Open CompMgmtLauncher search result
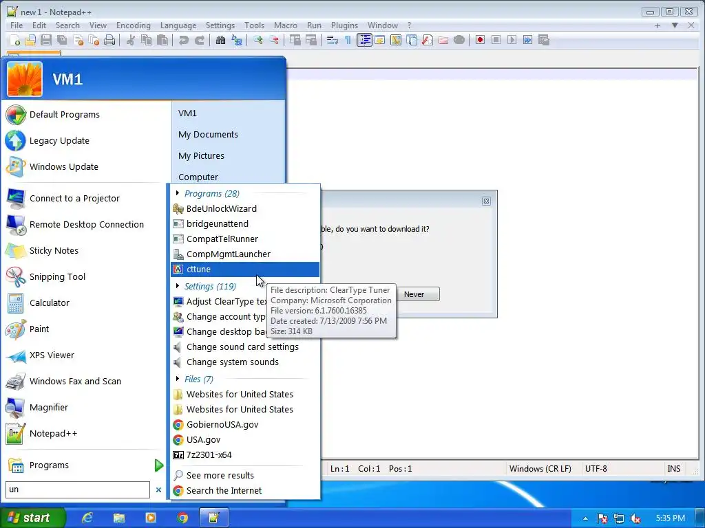The height and width of the screenshot is (528, 705). pos(245,254)
